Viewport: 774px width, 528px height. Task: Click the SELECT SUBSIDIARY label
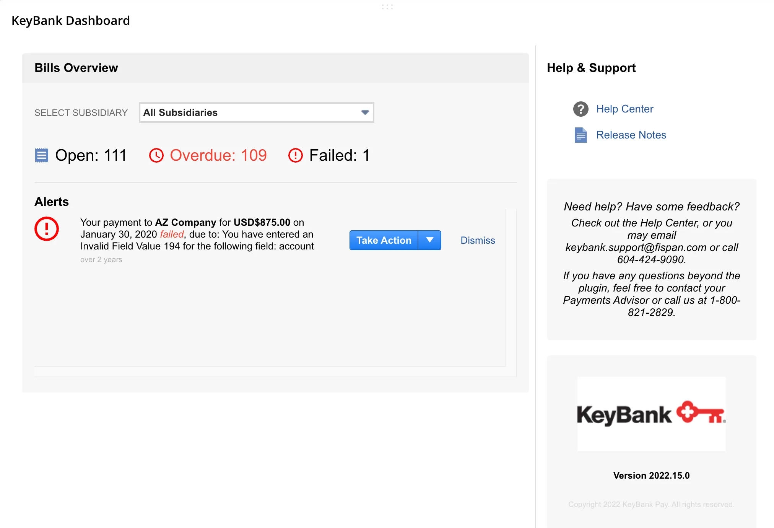81,113
